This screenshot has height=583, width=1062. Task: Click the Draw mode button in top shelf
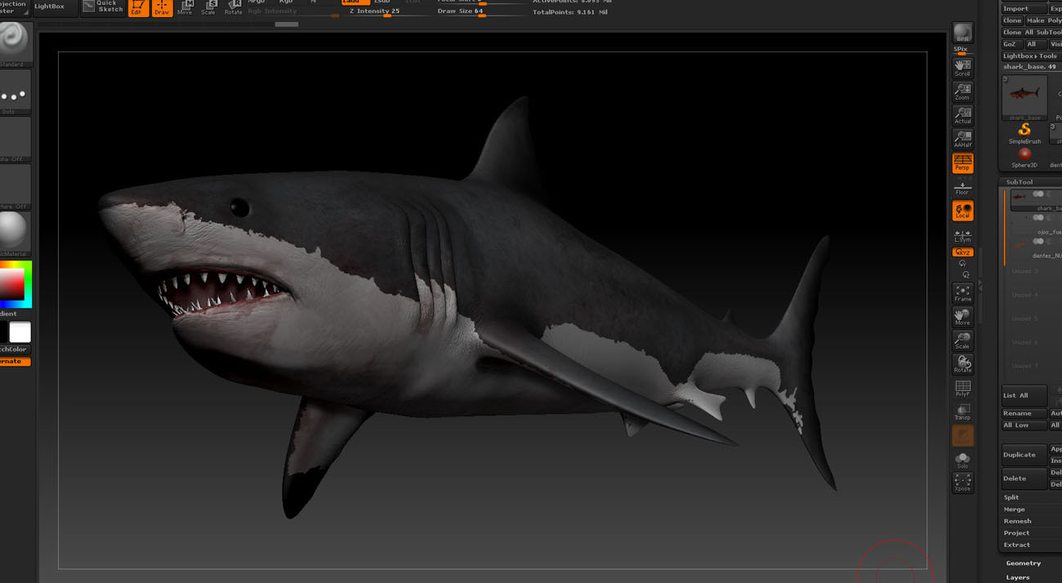(x=162, y=8)
